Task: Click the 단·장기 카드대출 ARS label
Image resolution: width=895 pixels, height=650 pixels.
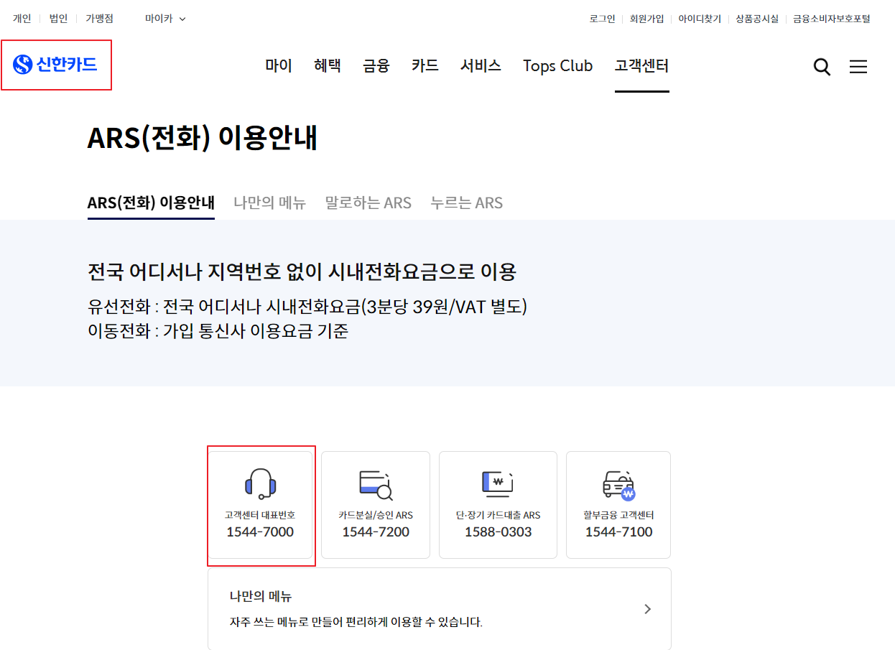Action: click(498, 515)
